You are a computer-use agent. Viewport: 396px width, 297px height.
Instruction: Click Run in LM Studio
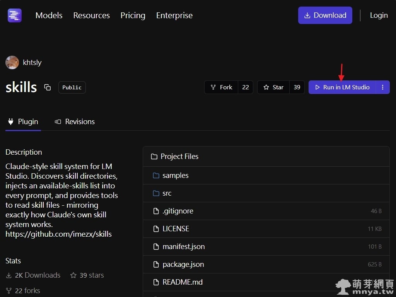pyautogui.click(x=342, y=87)
